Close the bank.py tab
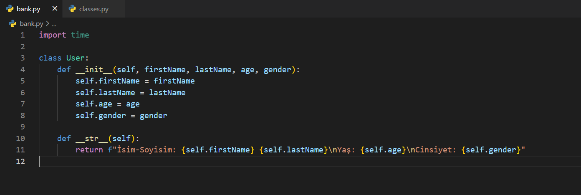 55,9
